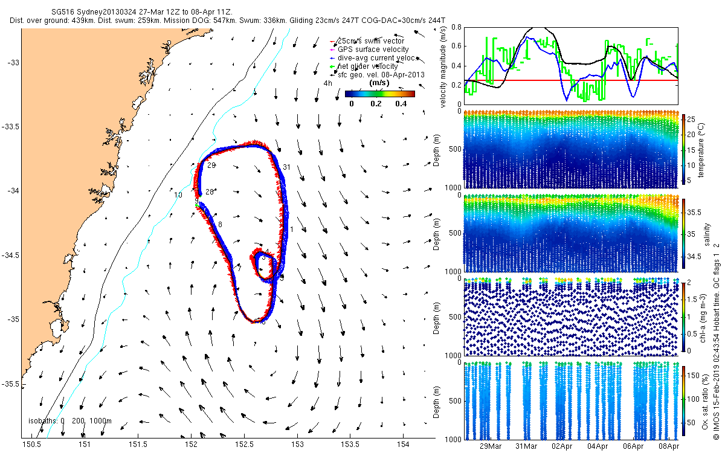Click the oxygen saturation depth profile panel
The width and height of the screenshot is (725, 453).
(x=571, y=400)
